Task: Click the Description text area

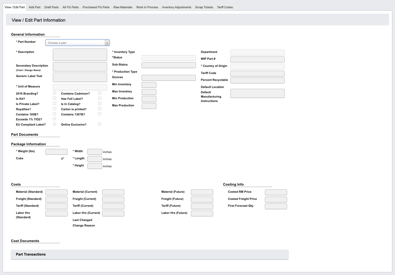Action: (80, 55)
